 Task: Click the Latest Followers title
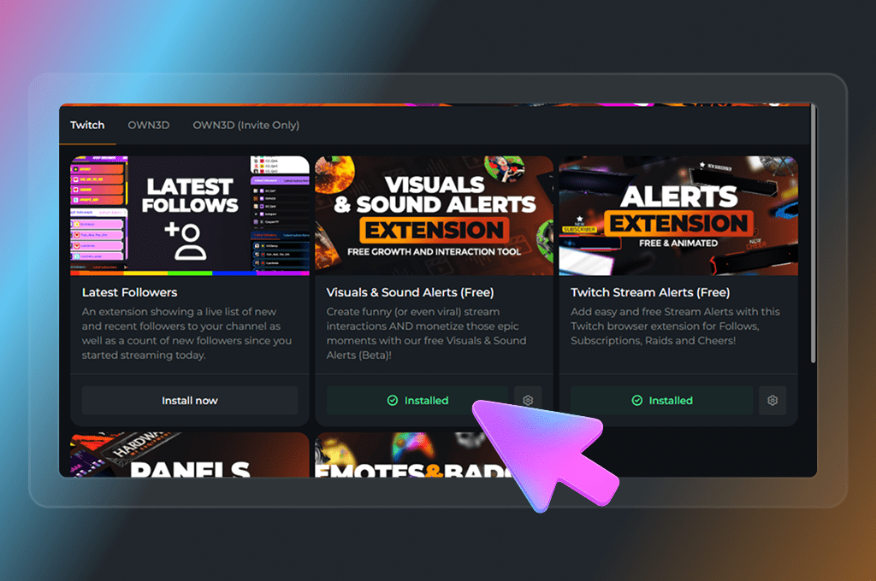130,292
